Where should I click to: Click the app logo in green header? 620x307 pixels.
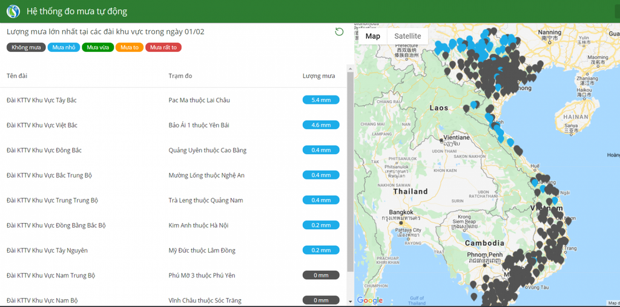[x=13, y=11]
